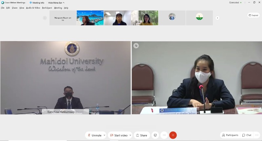Expand the video options arrow beside Start video

coord(130,135)
